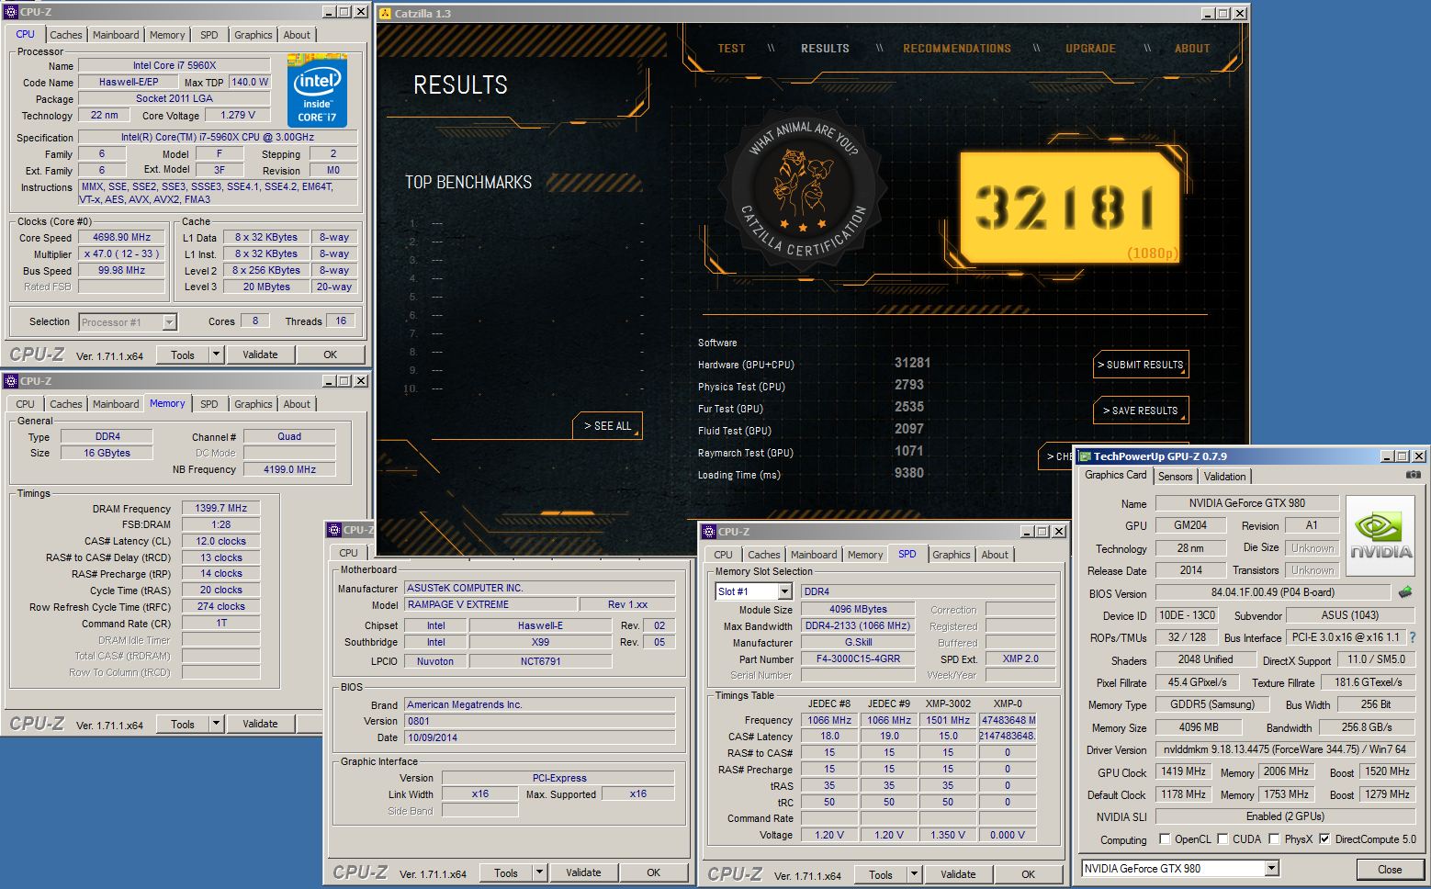Image resolution: width=1431 pixels, height=889 pixels.
Task: Click the BIOS Version 0801 field
Action: 539,721
